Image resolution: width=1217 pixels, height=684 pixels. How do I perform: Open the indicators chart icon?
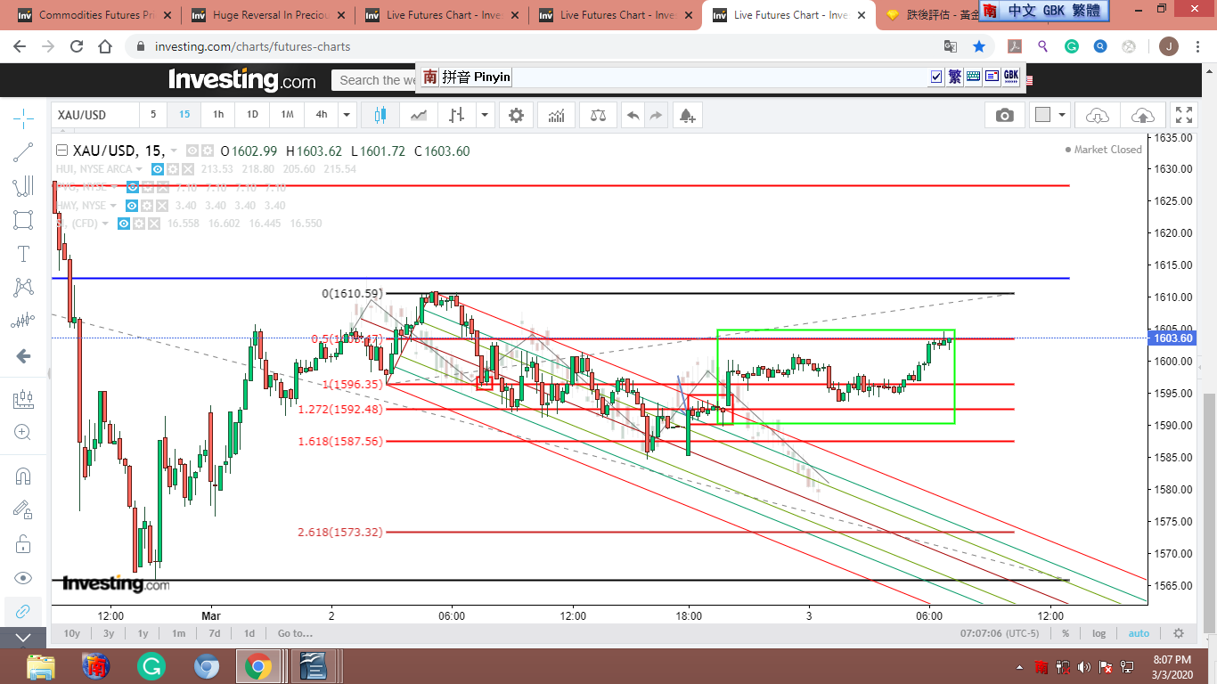point(557,115)
